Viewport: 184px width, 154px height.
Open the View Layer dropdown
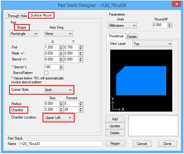tap(152, 44)
